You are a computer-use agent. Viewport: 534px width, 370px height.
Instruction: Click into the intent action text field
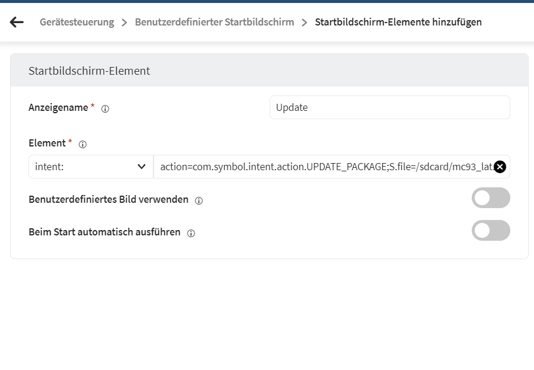tap(323, 167)
